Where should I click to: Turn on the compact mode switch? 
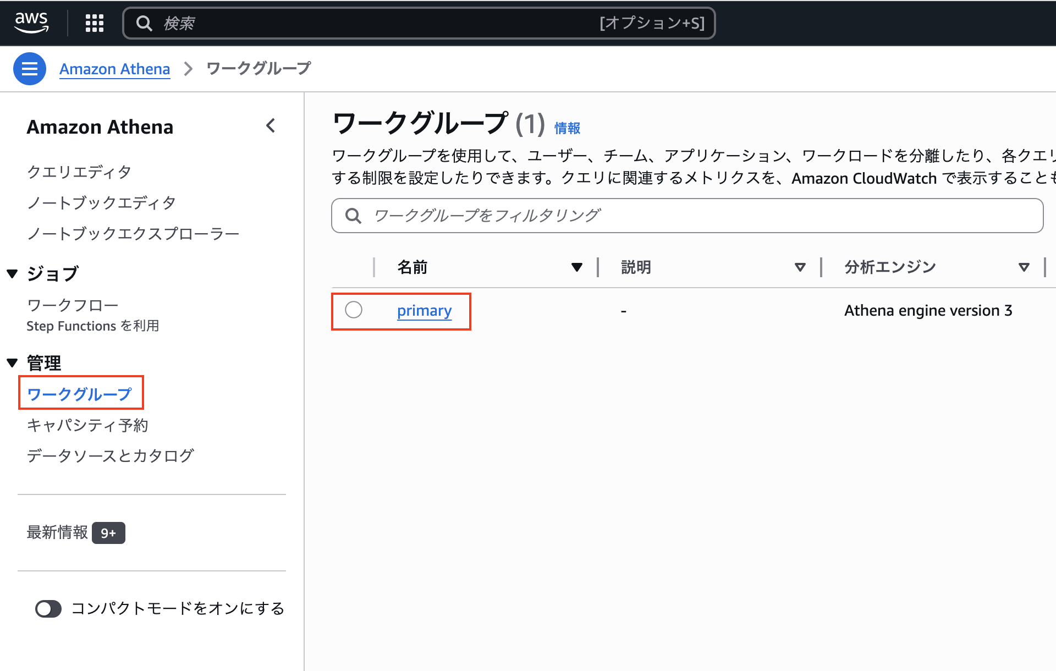pyautogui.click(x=48, y=609)
